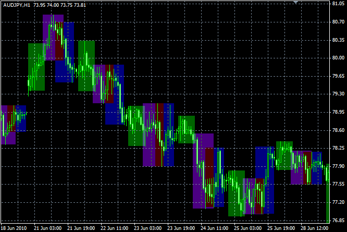The image size is (347, 232).
Task: Pick the 78.60 price axis value
Action: (338, 130)
